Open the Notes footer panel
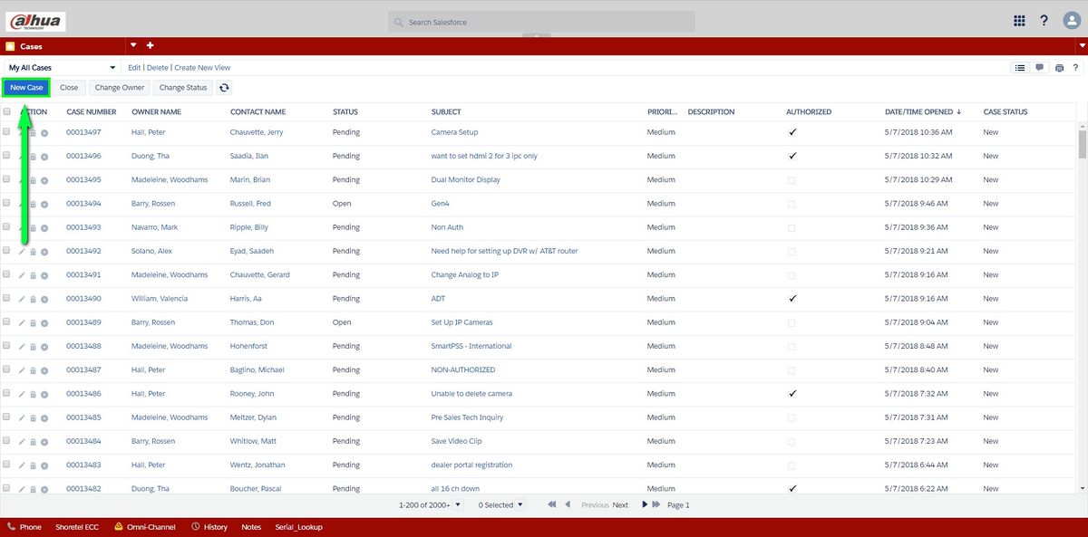This screenshot has height=537, width=1088. point(251,527)
